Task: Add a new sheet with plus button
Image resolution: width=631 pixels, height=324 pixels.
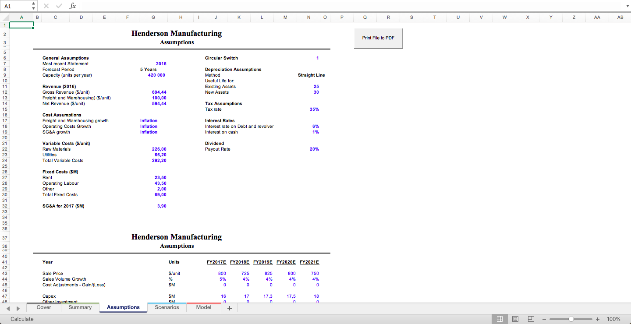Action: [x=229, y=308]
